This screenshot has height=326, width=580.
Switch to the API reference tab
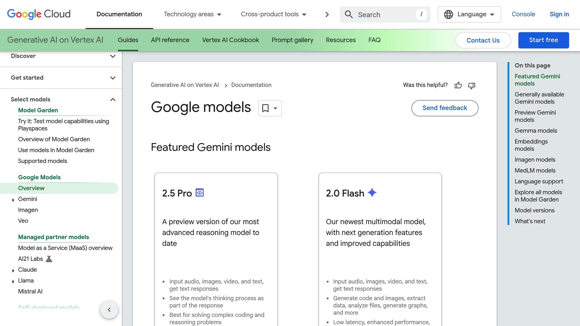click(x=170, y=40)
